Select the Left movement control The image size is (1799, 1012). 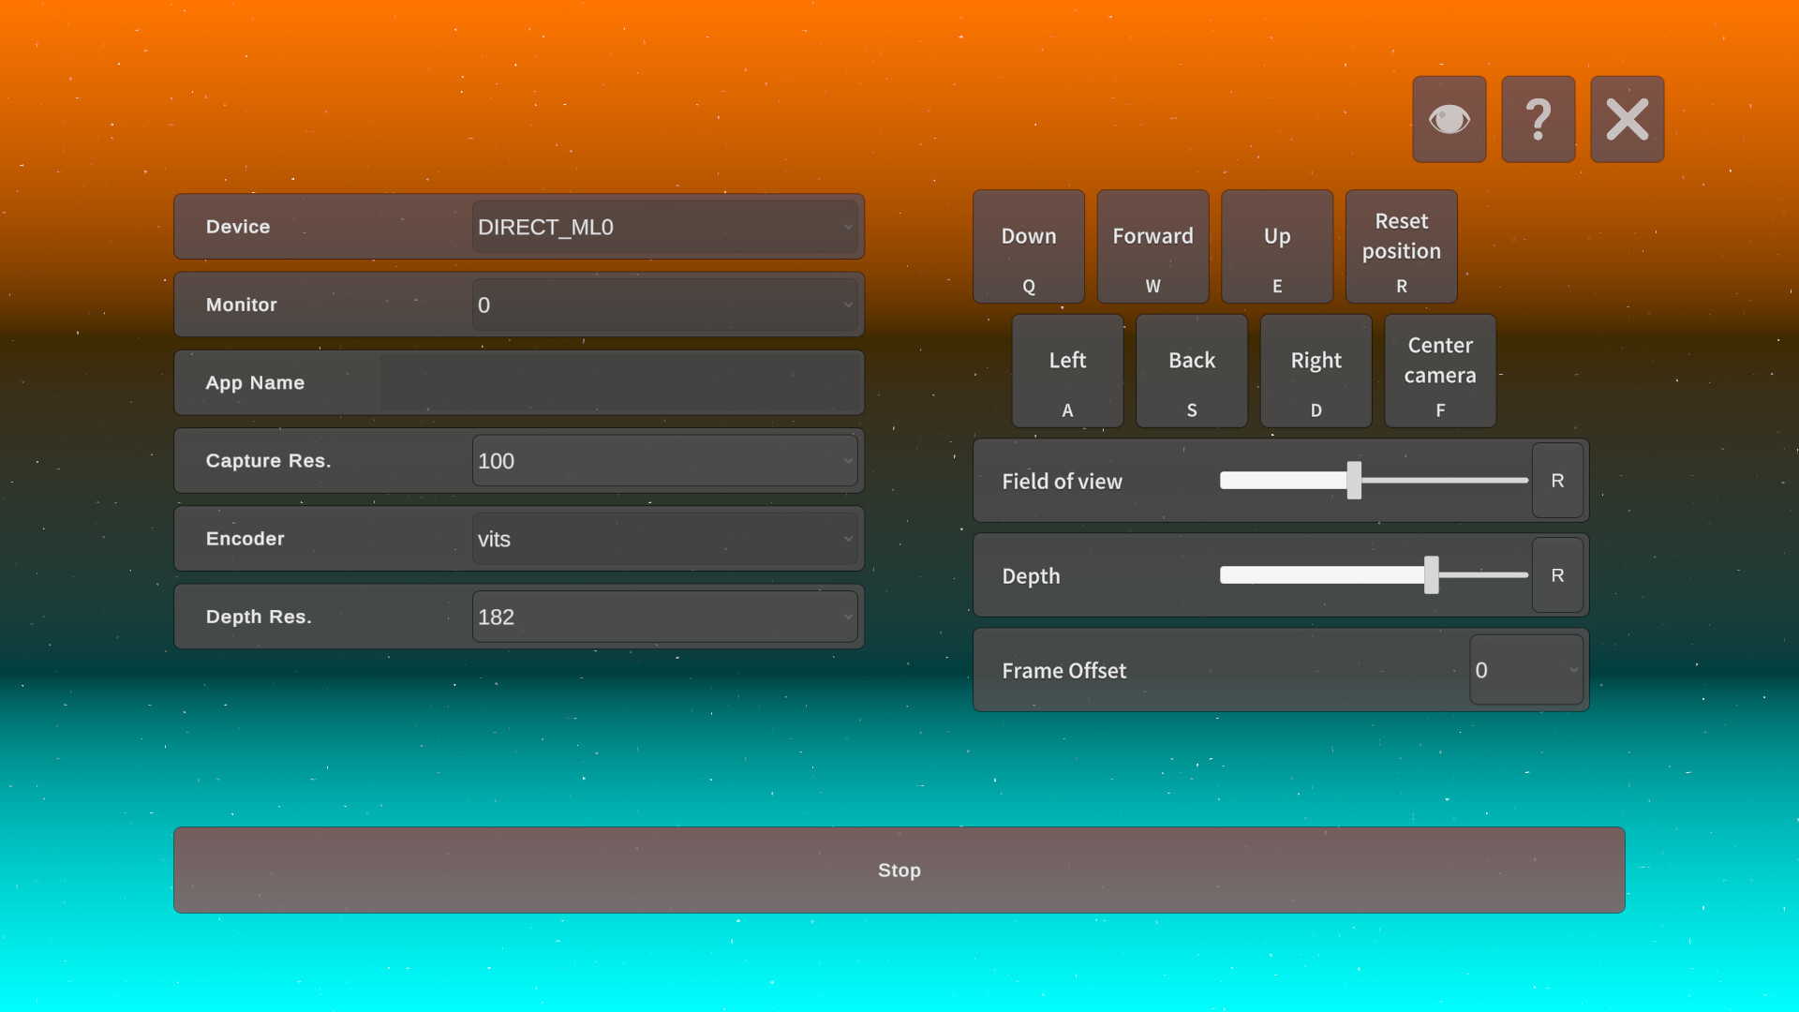pos(1066,371)
